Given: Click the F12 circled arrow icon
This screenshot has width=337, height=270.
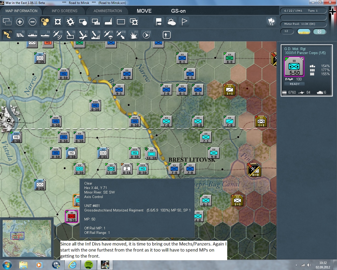Looking at the screenshot, I should (146, 35).
